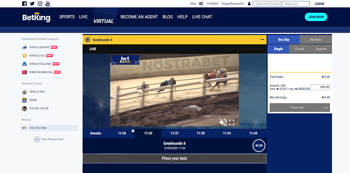Click the 10:34 EET clock
350x173 pixels.
(212, 4)
